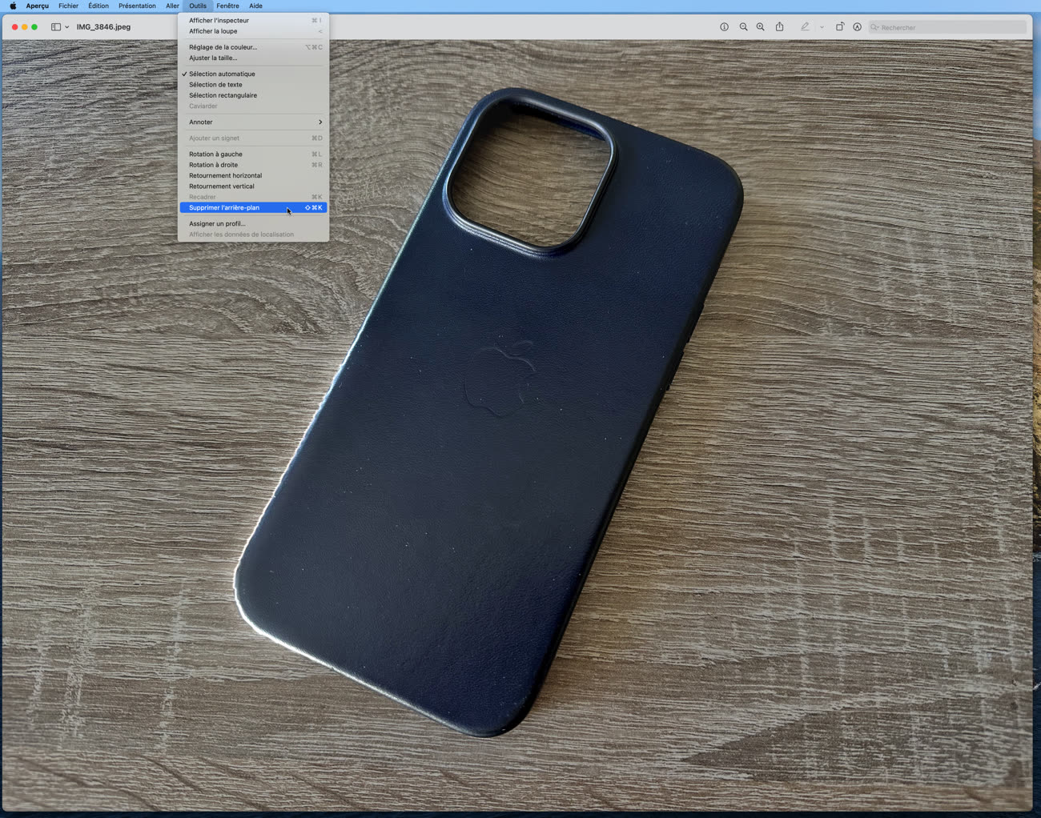Click the zoom in magnifier icon
Image resolution: width=1041 pixels, height=818 pixels.
pyautogui.click(x=760, y=26)
